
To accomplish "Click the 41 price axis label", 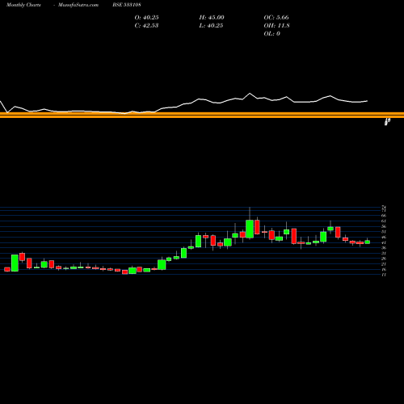I will pyautogui.click(x=384, y=242).
